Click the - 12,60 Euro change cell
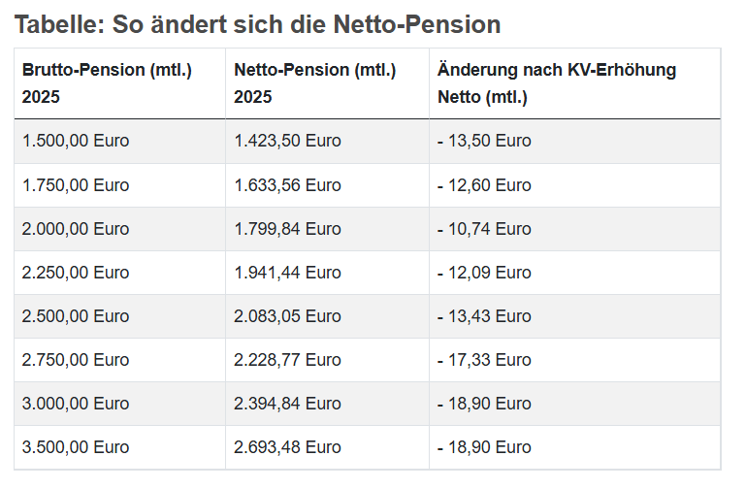 point(484,185)
